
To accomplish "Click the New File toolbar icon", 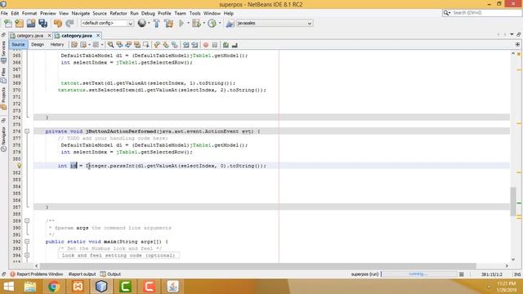I will pyautogui.click(x=7, y=23).
